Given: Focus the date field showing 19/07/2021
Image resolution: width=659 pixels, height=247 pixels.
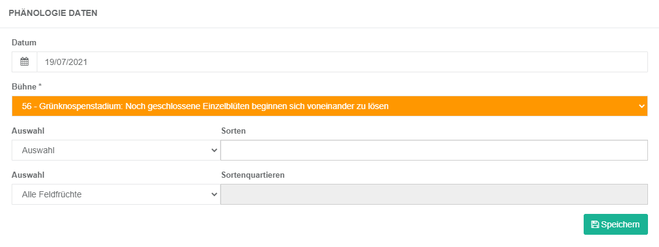Looking at the screenshot, I should pos(342,62).
